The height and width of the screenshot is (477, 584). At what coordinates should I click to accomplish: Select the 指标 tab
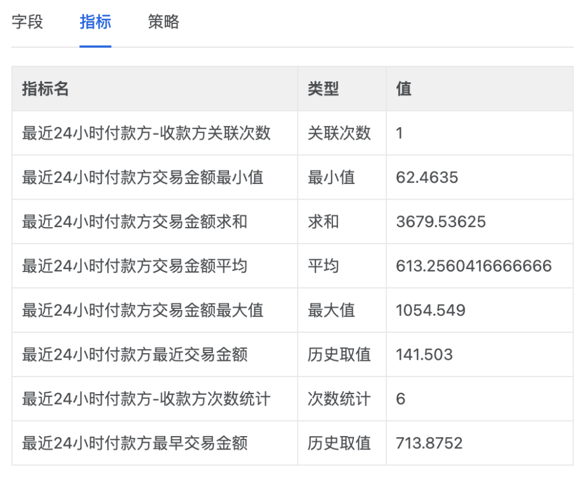point(95,23)
